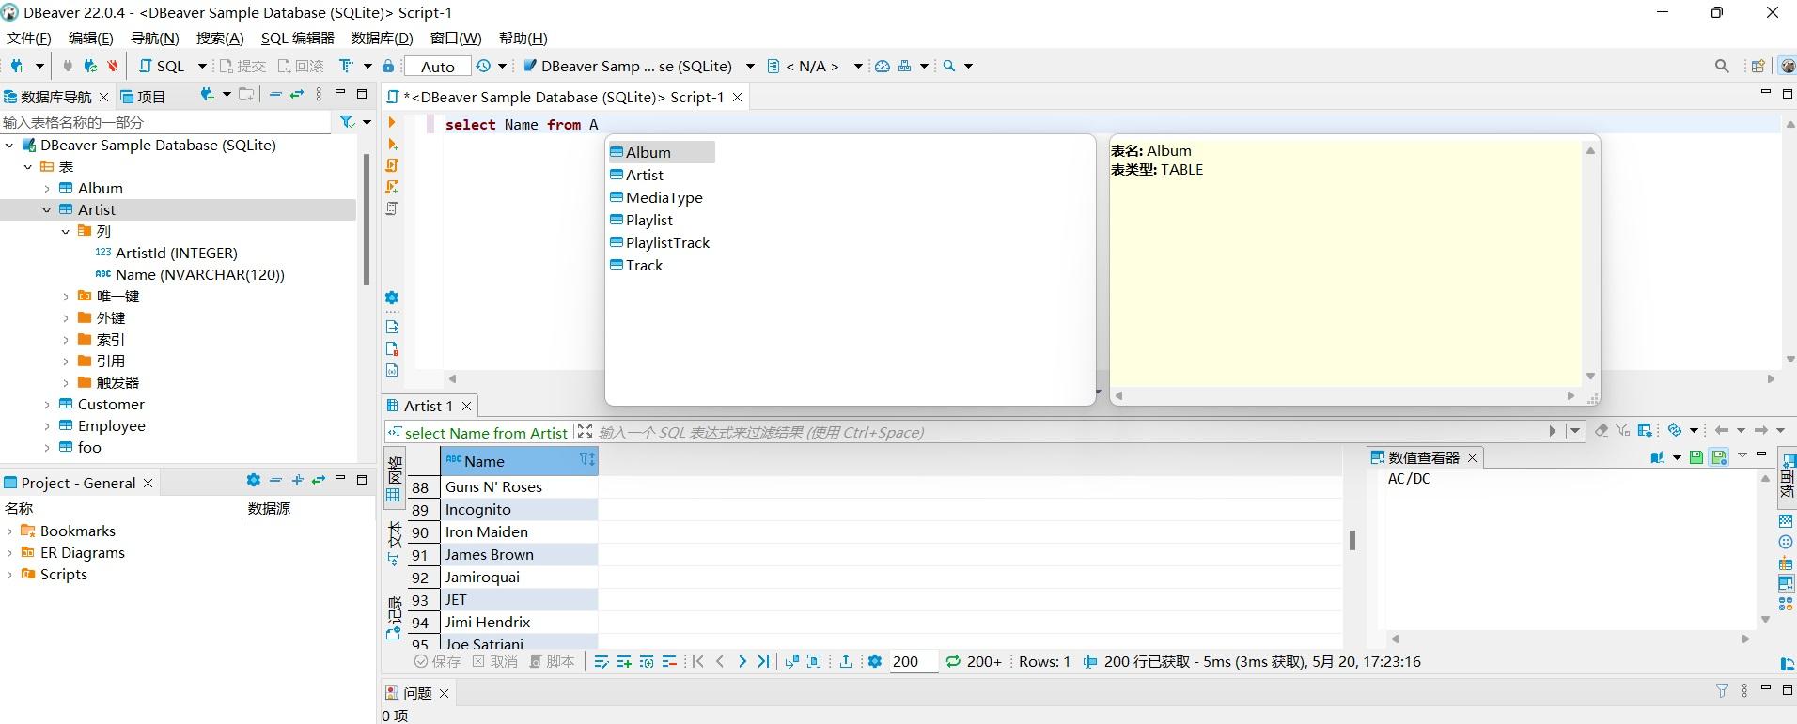Click the results grid vertical scrollbar thumb
The height and width of the screenshot is (724, 1797).
1352,540
